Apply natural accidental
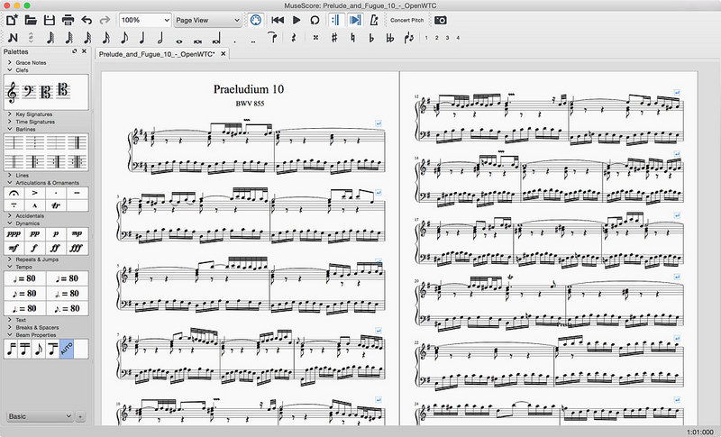Image resolution: width=721 pixels, height=437 pixels. click(352, 38)
